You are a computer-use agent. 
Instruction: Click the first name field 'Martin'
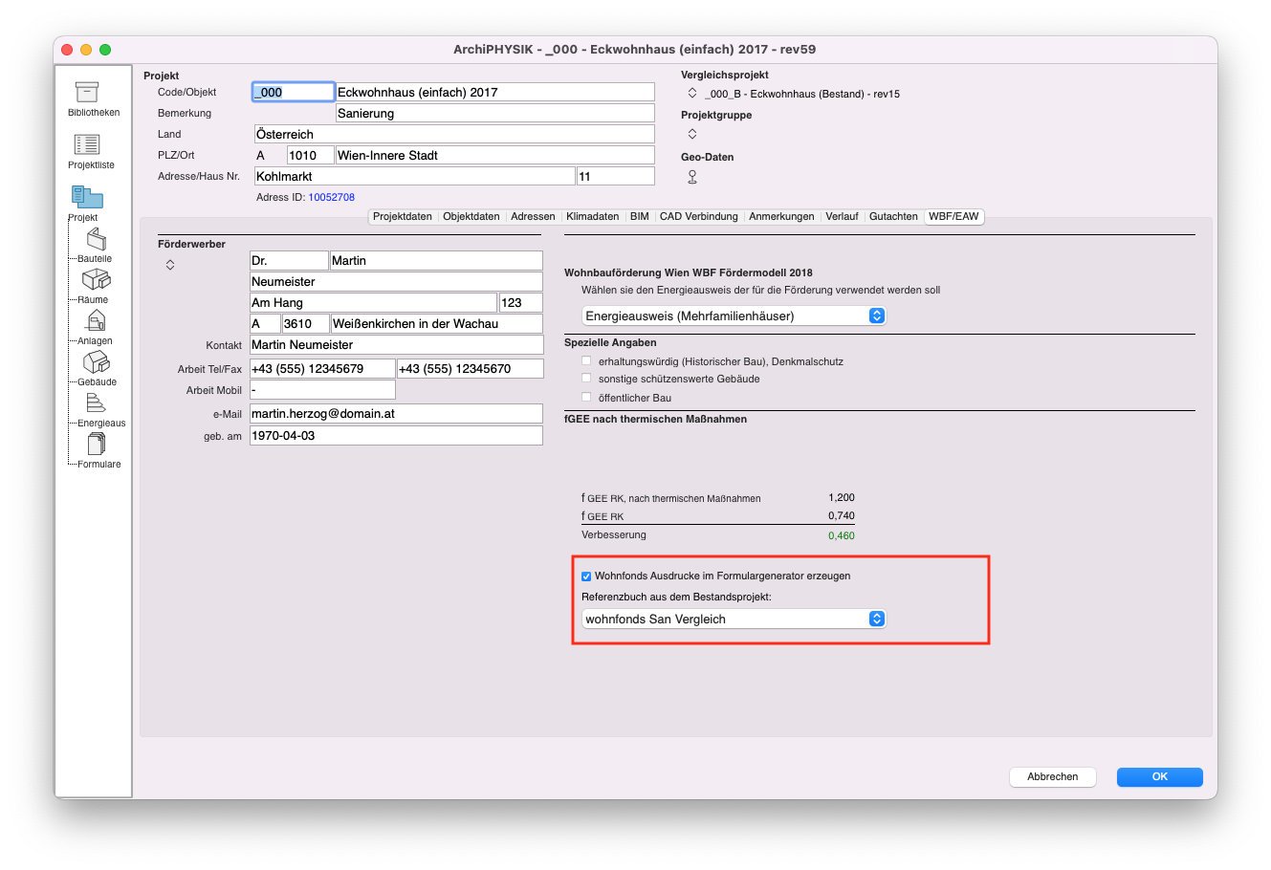(436, 260)
